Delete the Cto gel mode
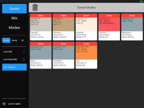Viewport: 144px width, 108px height. tap(86, 44)
